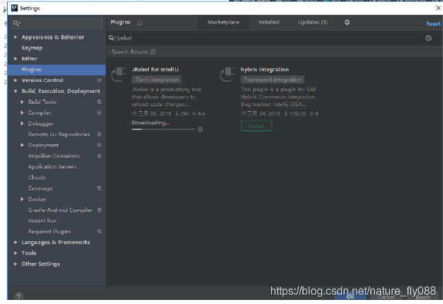Open JRebel for IntelliJ plugin title
The width and height of the screenshot is (443, 304).
coord(155,69)
